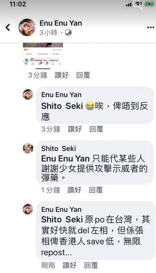The width and height of the screenshot is (156, 273).
Task: Open Shito Seki commenter name link
Action: (x=59, y=148)
